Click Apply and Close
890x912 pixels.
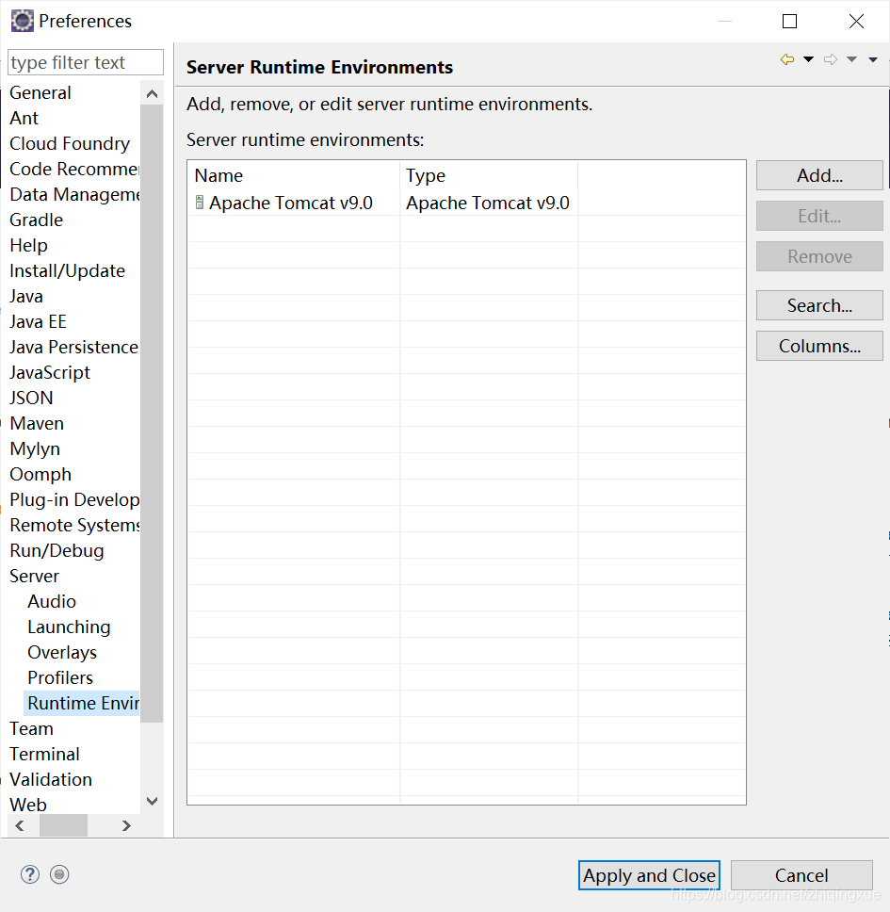tap(649, 875)
